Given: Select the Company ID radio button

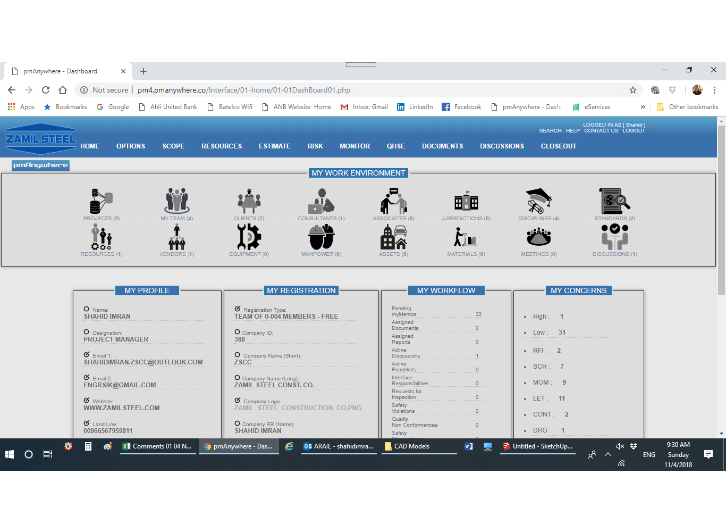Looking at the screenshot, I should click(238, 332).
